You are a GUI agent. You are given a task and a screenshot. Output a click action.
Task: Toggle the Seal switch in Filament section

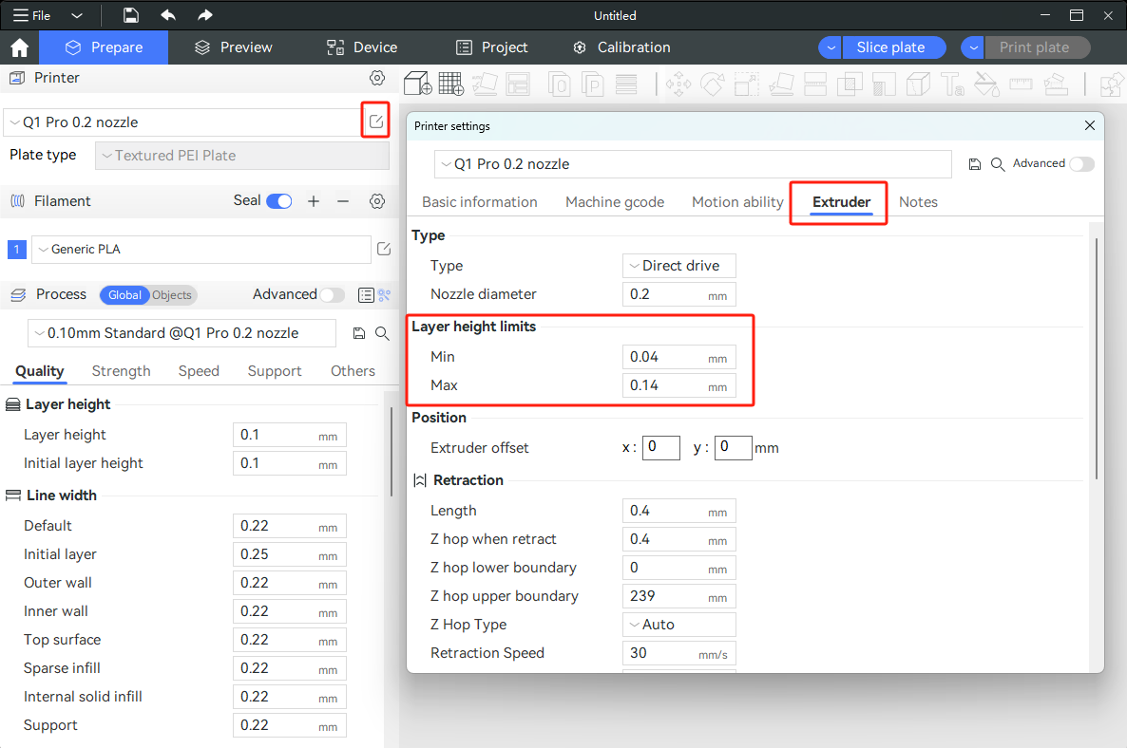(x=278, y=201)
